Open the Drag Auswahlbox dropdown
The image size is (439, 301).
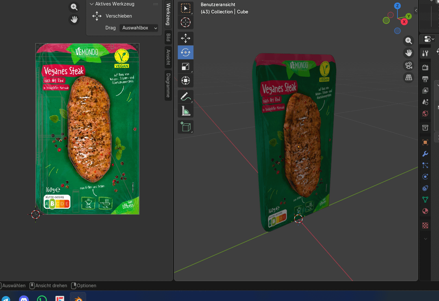click(x=139, y=28)
